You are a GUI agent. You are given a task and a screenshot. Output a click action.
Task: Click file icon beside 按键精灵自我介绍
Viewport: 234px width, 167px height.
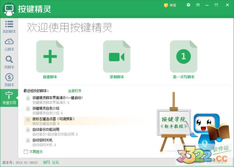tap(28, 109)
